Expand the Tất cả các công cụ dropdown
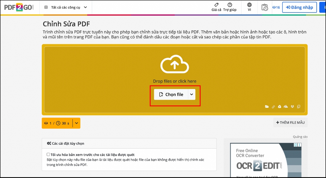The width and height of the screenshot is (326, 178). click(66, 7)
